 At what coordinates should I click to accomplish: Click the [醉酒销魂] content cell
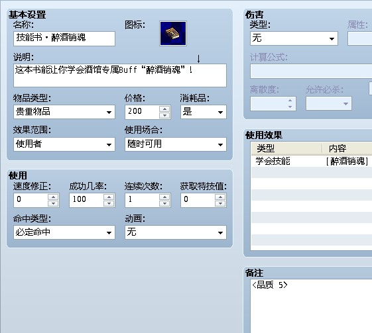coord(347,162)
